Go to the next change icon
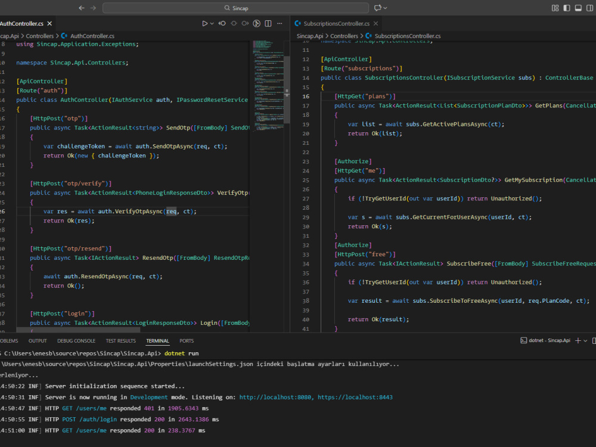 (x=245, y=24)
